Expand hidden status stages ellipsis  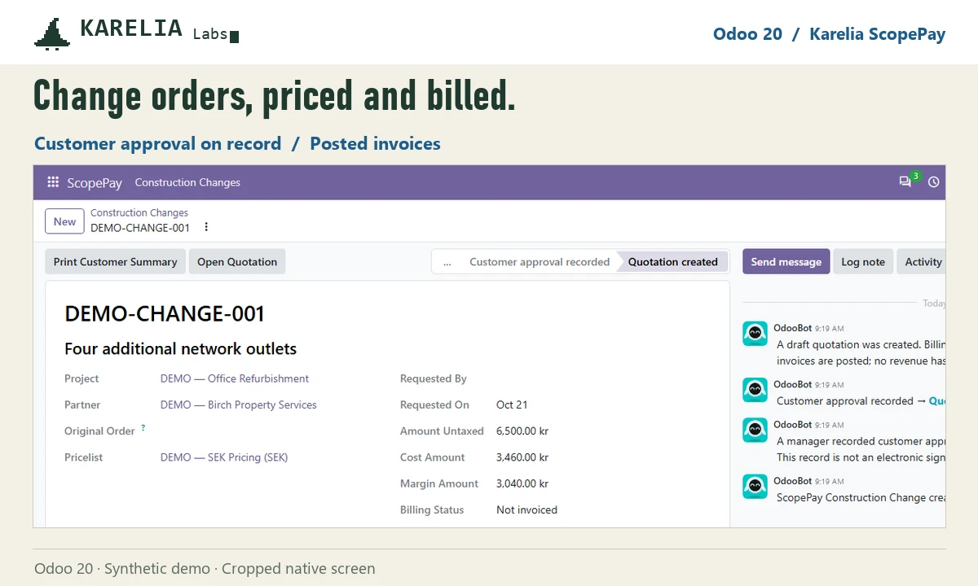[447, 262]
